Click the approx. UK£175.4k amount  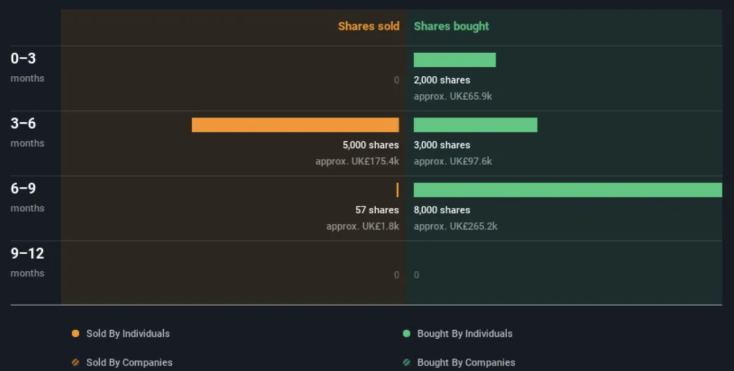click(357, 162)
